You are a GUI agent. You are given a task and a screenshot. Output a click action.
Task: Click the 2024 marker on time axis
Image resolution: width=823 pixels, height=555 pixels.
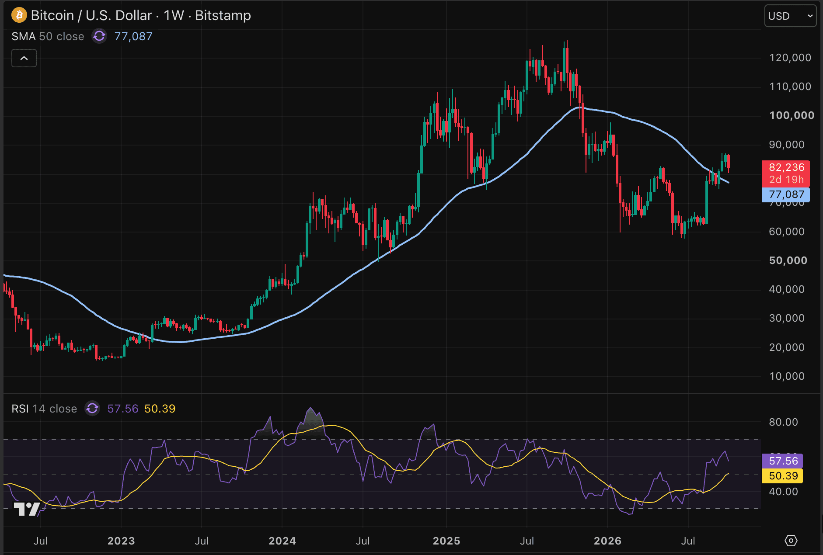(282, 541)
